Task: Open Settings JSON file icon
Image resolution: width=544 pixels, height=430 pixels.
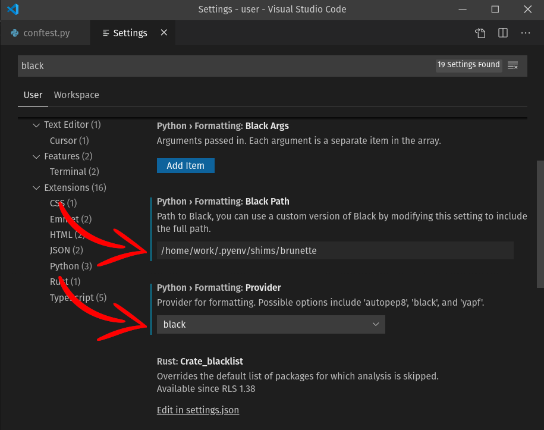Action: [x=480, y=33]
